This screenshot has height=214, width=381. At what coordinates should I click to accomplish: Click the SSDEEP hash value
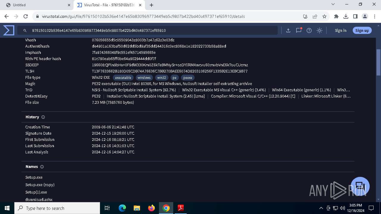[170, 65]
